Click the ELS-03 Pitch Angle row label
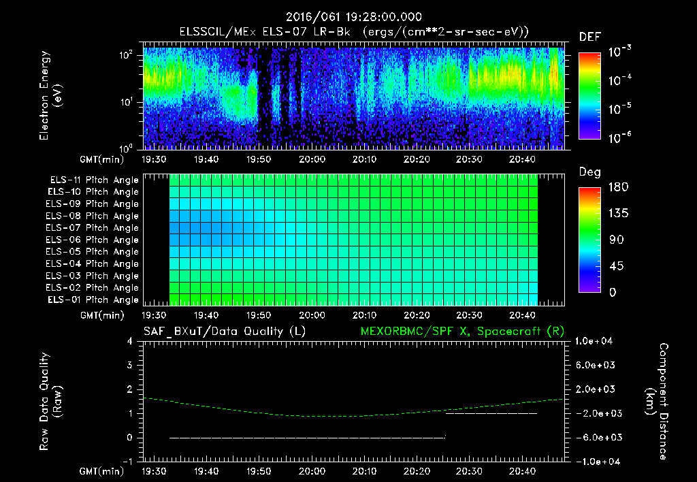The width and height of the screenshot is (697, 482). [x=93, y=276]
